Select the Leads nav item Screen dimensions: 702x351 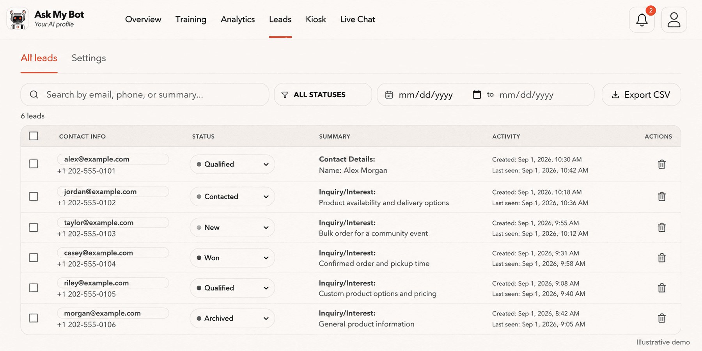pos(280,19)
